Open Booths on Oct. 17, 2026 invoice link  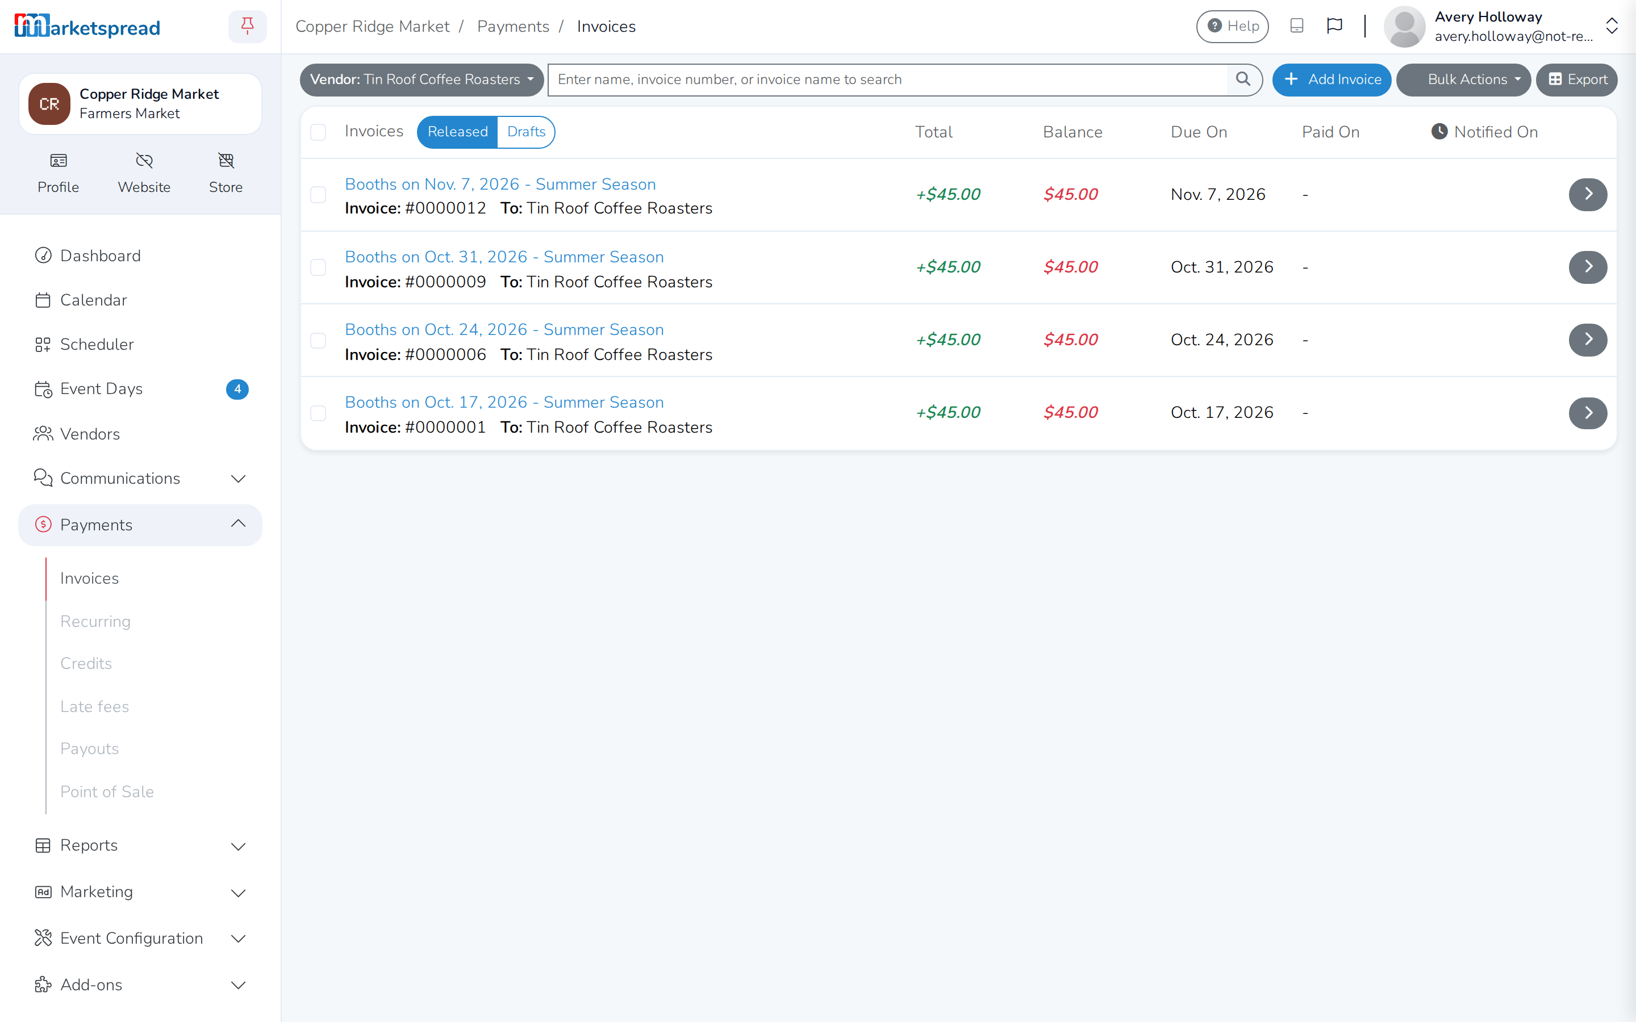[x=504, y=402]
